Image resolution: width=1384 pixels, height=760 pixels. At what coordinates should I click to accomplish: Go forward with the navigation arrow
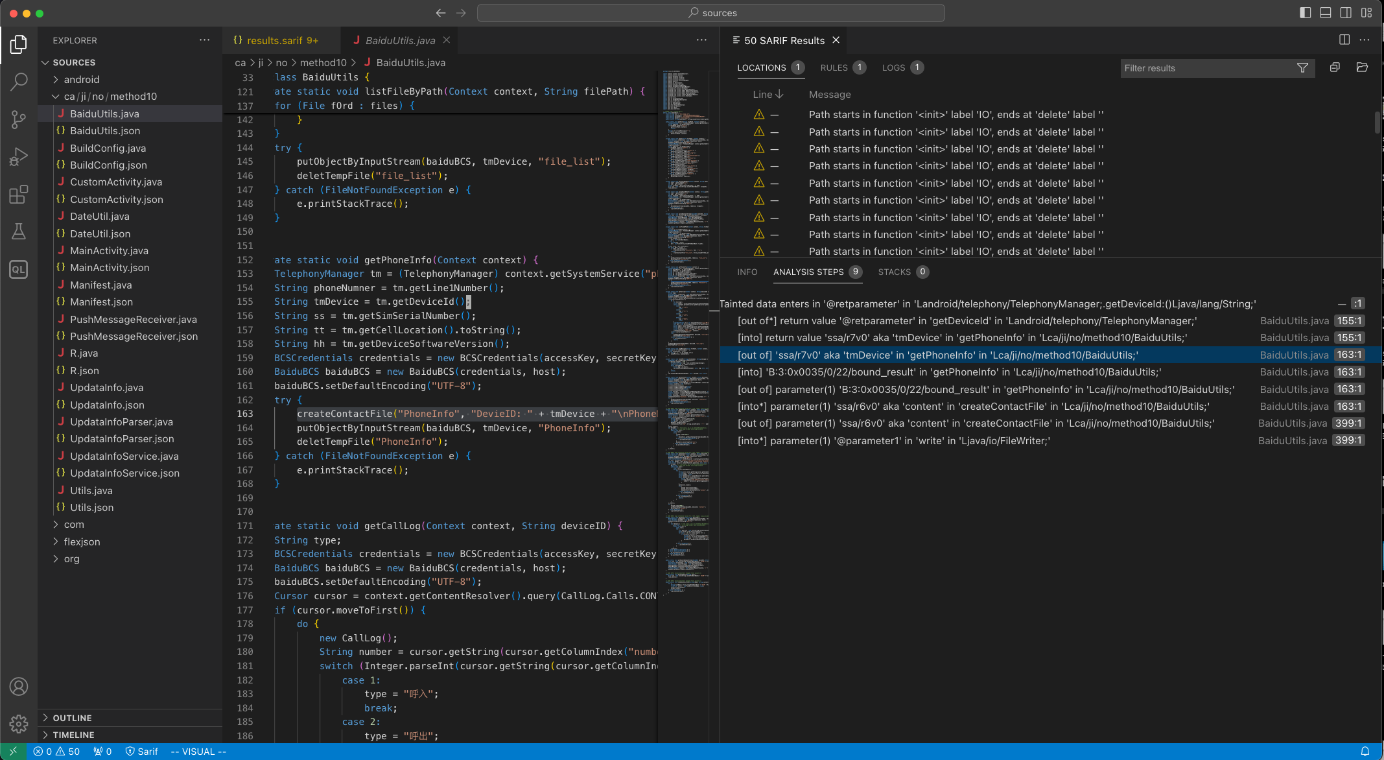coord(461,13)
